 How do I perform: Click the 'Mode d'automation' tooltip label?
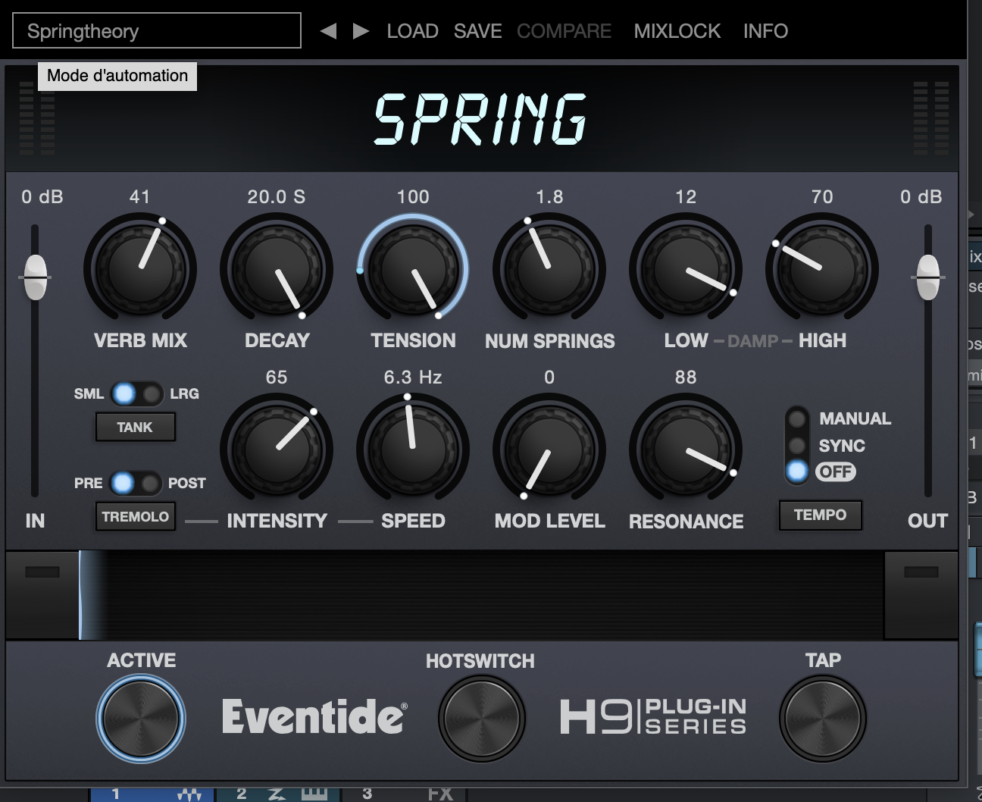pyautogui.click(x=117, y=76)
